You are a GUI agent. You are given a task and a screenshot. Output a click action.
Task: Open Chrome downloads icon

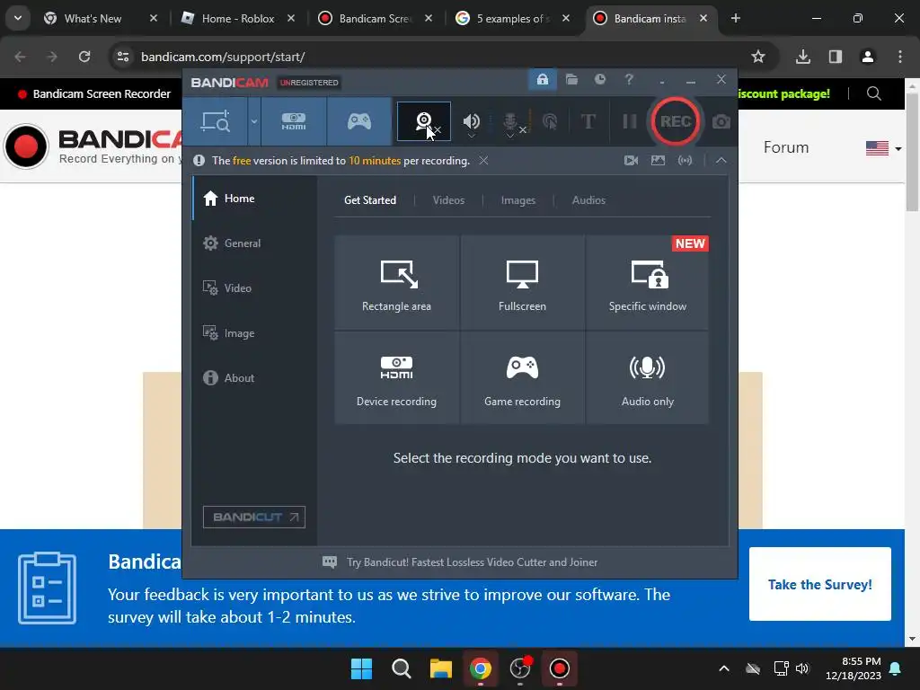802,57
